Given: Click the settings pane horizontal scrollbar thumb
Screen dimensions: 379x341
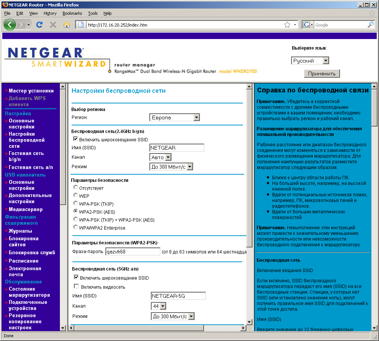Looking at the screenshot, I should pyautogui.click(x=139, y=328).
